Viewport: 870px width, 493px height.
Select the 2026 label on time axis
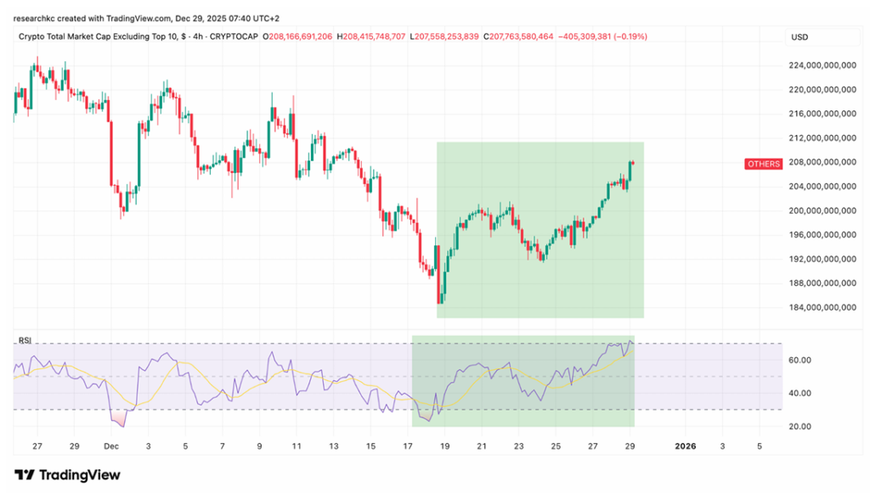(x=685, y=445)
